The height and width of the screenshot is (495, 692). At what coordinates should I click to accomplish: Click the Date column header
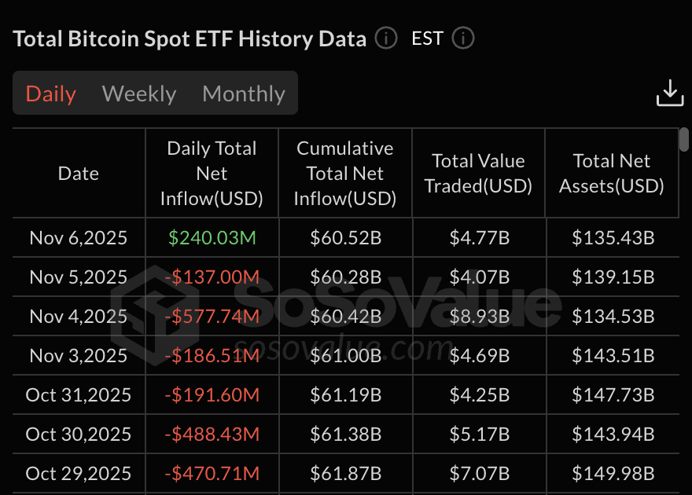79,174
